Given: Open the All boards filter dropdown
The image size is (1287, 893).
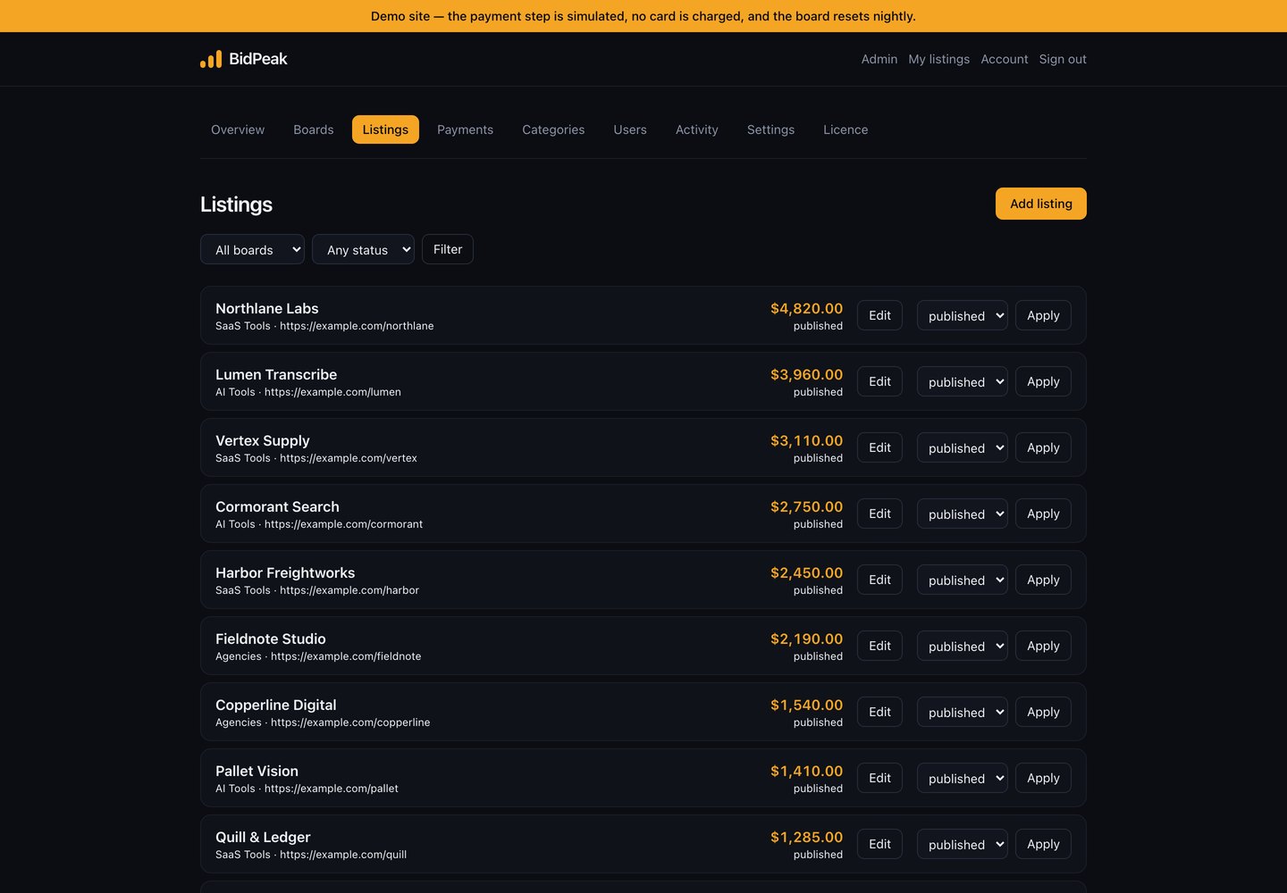Looking at the screenshot, I should tap(252, 249).
